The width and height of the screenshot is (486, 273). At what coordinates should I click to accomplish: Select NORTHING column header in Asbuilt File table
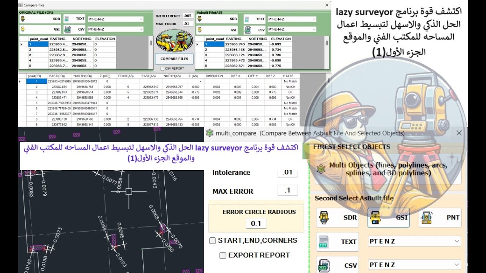tap(258, 39)
